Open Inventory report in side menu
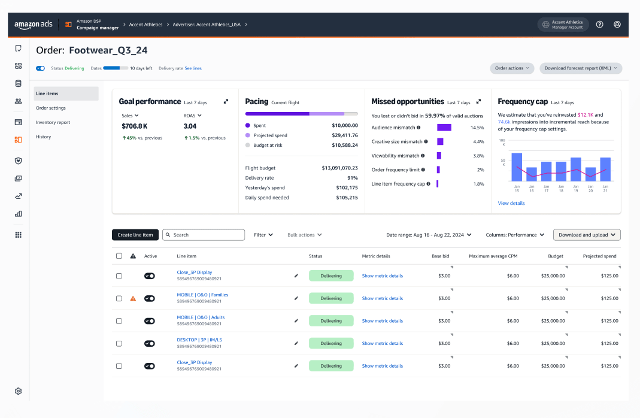The width and height of the screenshot is (640, 418). [53, 122]
